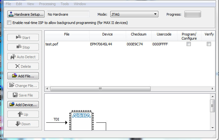Open the Processing menu
This screenshot has width=219, height=140.
47,4
